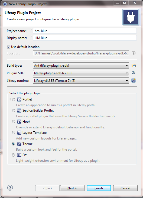143x198 pixels.
Task: Click new Liferay runtime icon
Action: coord(134,80)
